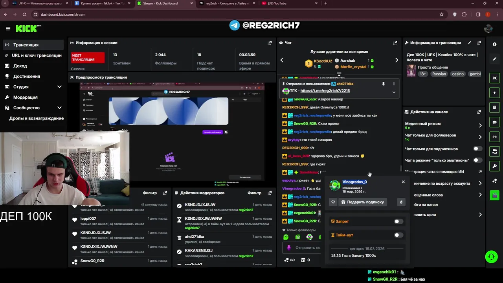Click Подарить подписку button
Viewport: 503px width, 283px height.
point(362,202)
